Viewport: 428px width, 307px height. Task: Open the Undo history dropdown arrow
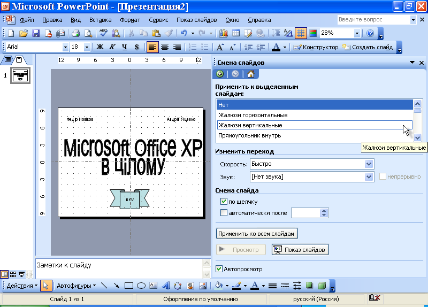click(193, 33)
